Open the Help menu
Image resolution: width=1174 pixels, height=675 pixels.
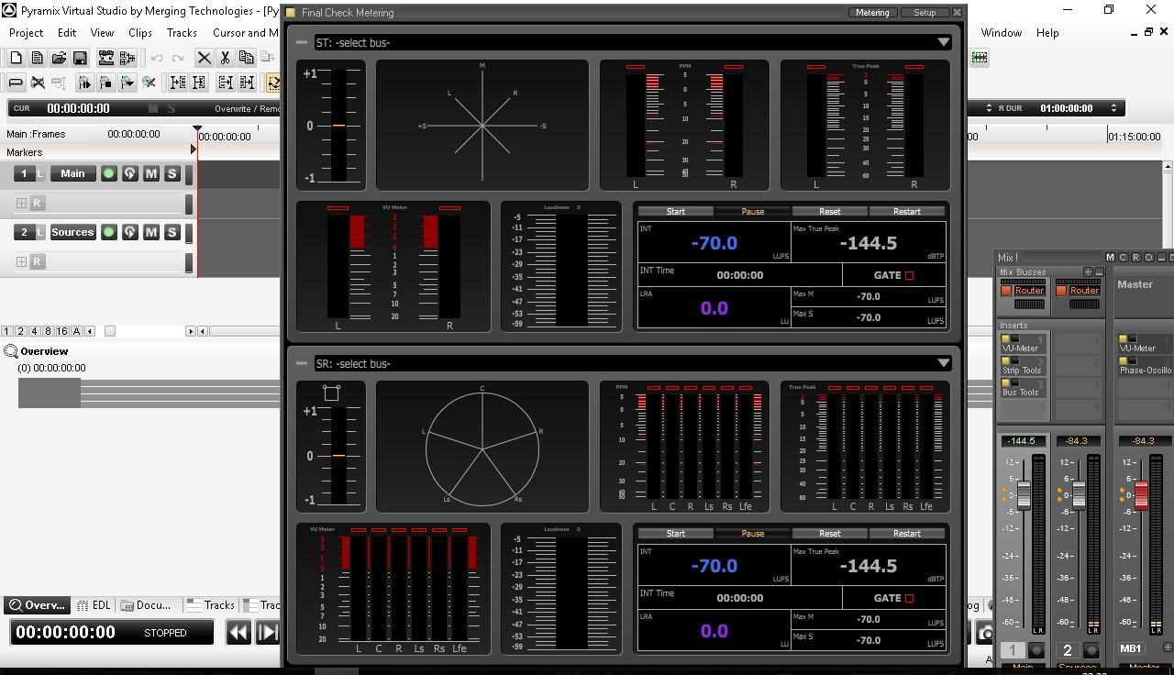[1047, 32]
